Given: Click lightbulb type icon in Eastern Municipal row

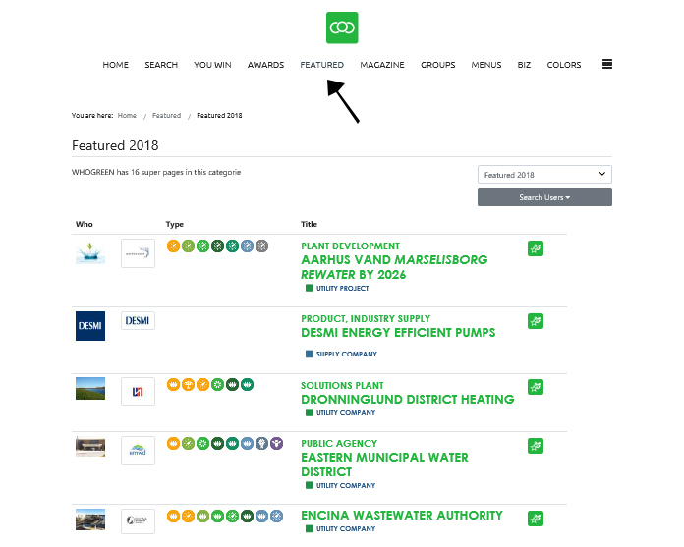Looking at the screenshot, I should 261,444.
